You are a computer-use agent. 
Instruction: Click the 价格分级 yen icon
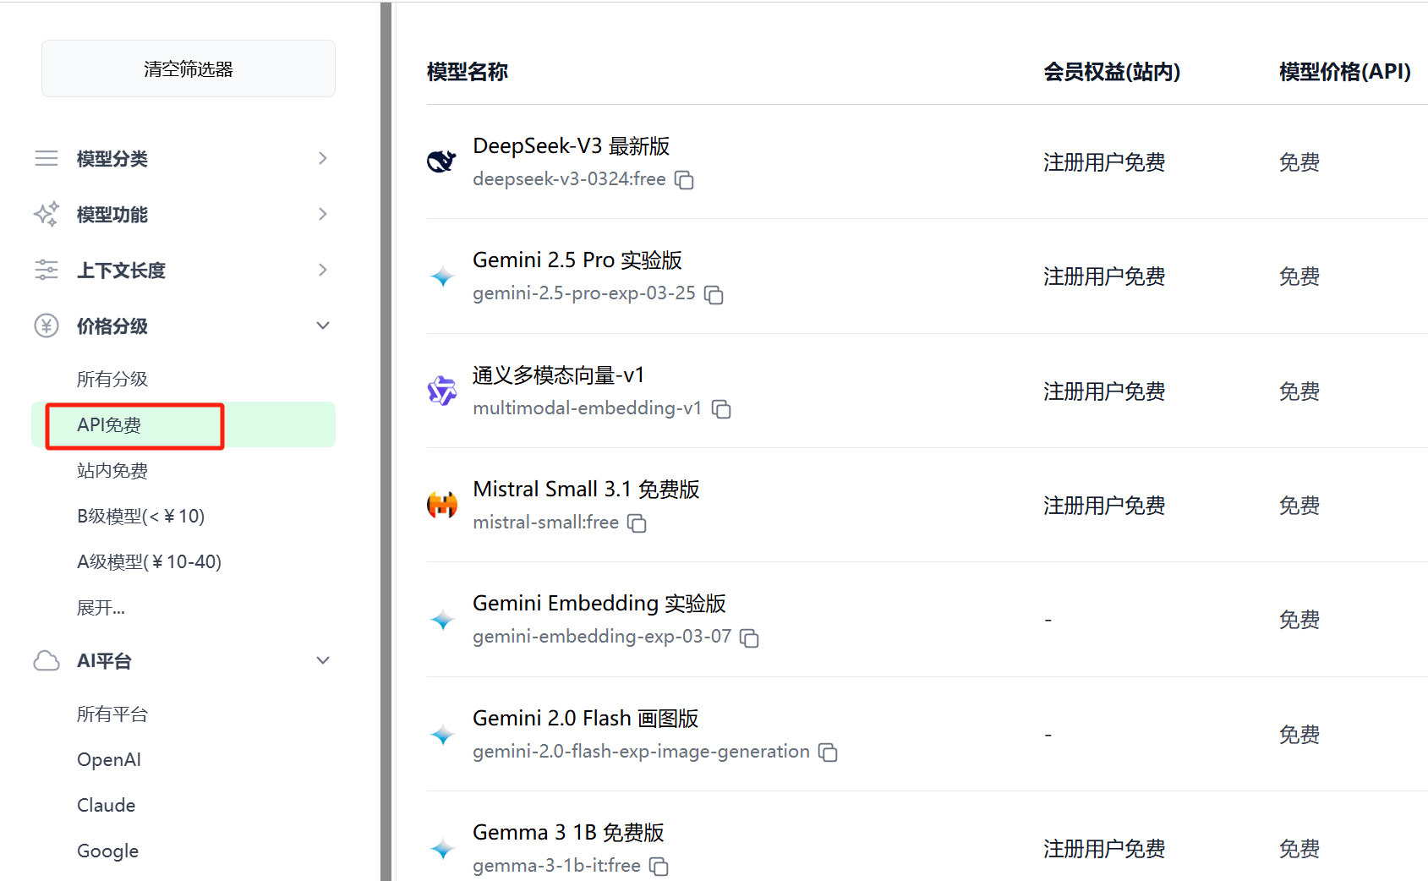click(x=47, y=326)
